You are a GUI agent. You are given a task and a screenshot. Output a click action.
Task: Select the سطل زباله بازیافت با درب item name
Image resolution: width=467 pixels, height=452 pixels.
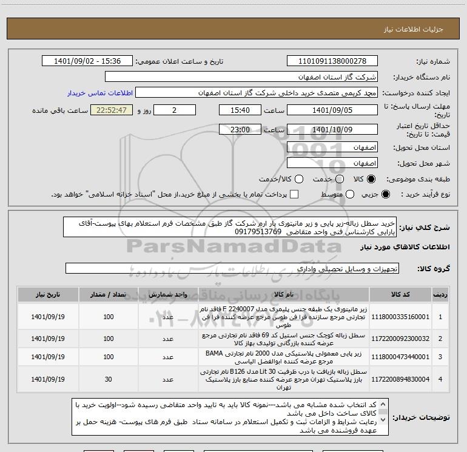[284, 379]
